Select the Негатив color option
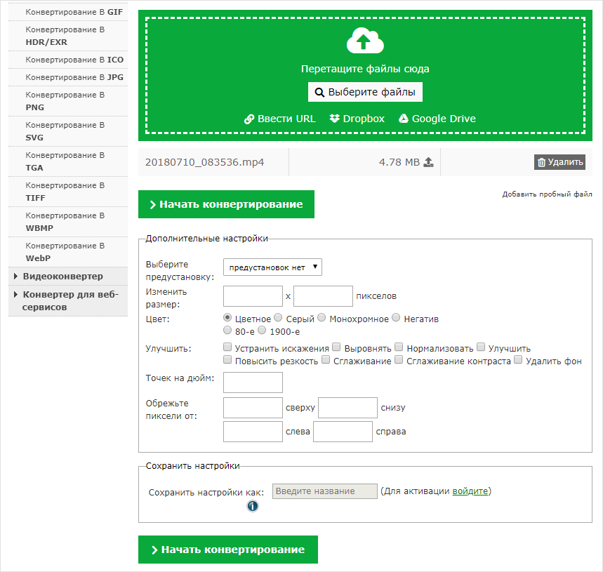This screenshot has width=603, height=572. 397,319
